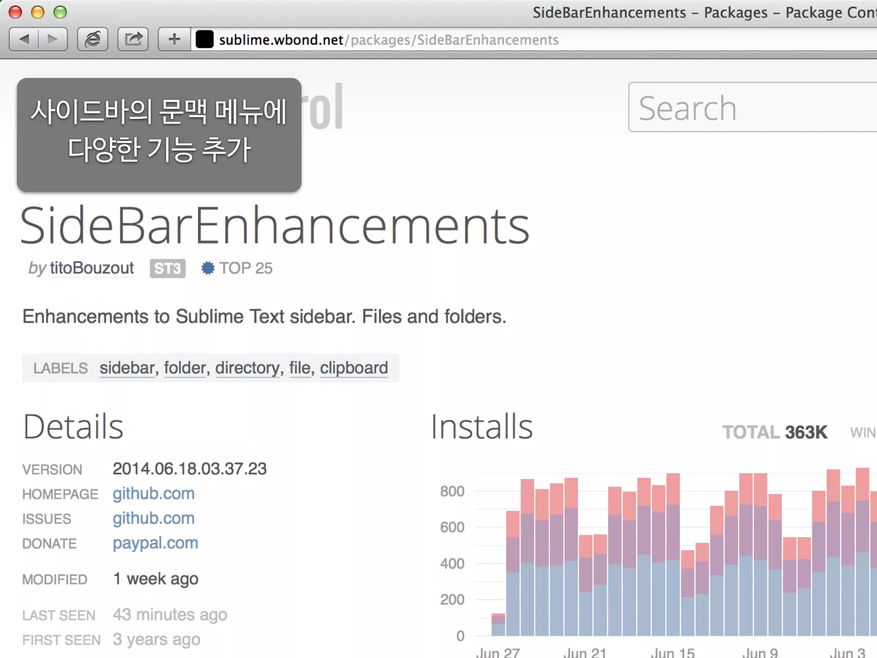The width and height of the screenshot is (877, 658).
Task: Click the black favicon in the address bar
Action: tap(204, 39)
